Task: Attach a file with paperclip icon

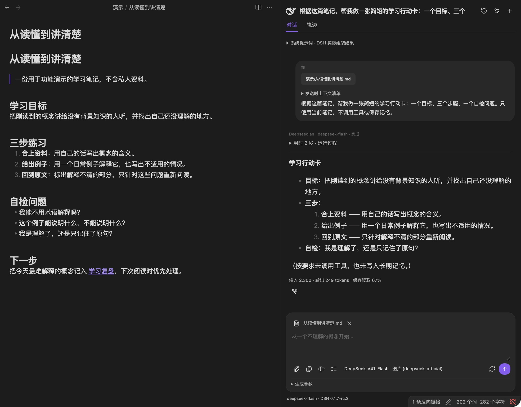Action: 297,369
